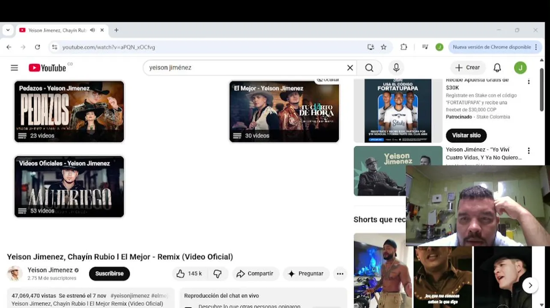Click the Recibe Apuesta Gratis ad title
This screenshot has height=308, width=550.
(x=477, y=83)
